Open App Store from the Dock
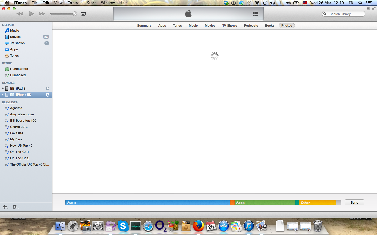The width and height of the screenshot is (377, 235). coord(224,226)
